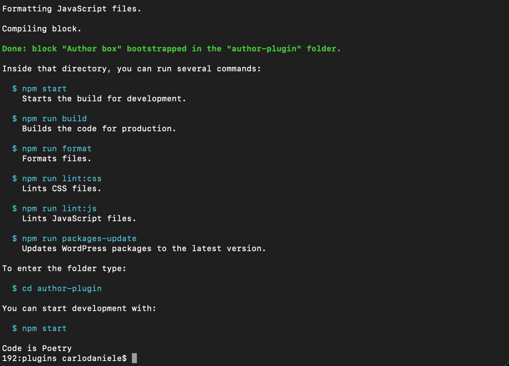This screenshot has width=509, height=366.
Task: Click 'You can start development with:' line
Action: 79,308
